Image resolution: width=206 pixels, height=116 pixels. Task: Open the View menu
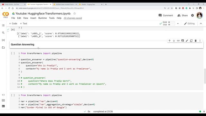coord(26,18)
